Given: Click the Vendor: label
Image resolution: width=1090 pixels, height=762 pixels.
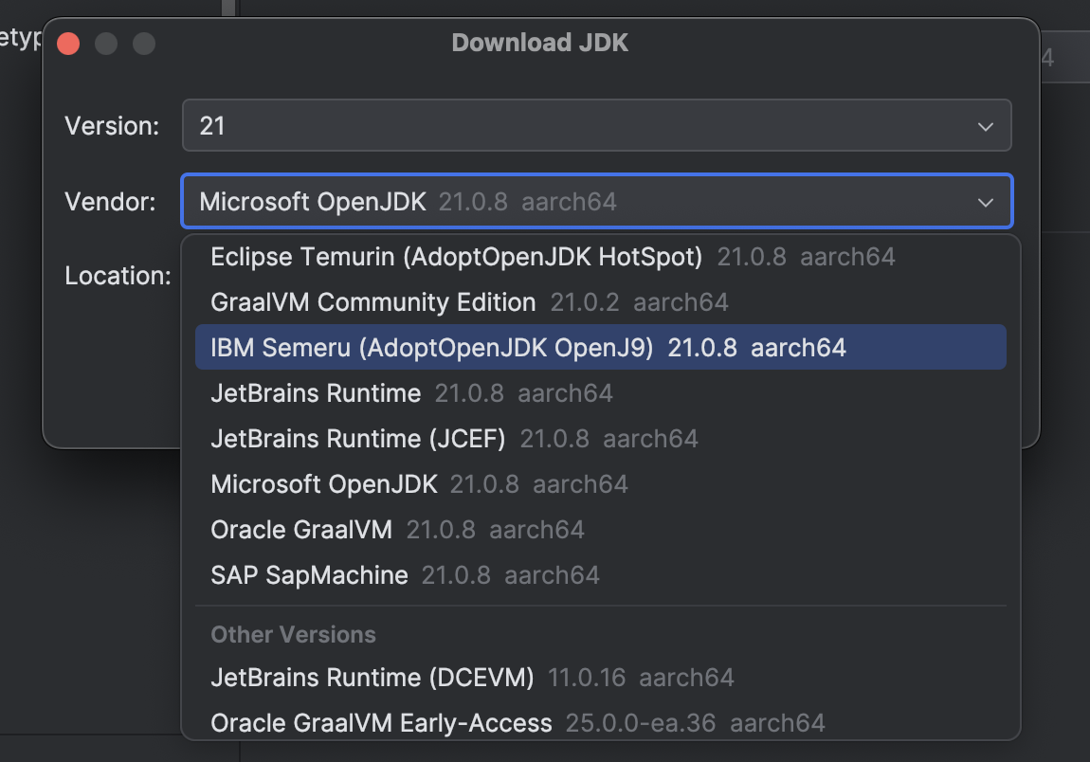Looking at the screenshot, I should coord(110,202).
